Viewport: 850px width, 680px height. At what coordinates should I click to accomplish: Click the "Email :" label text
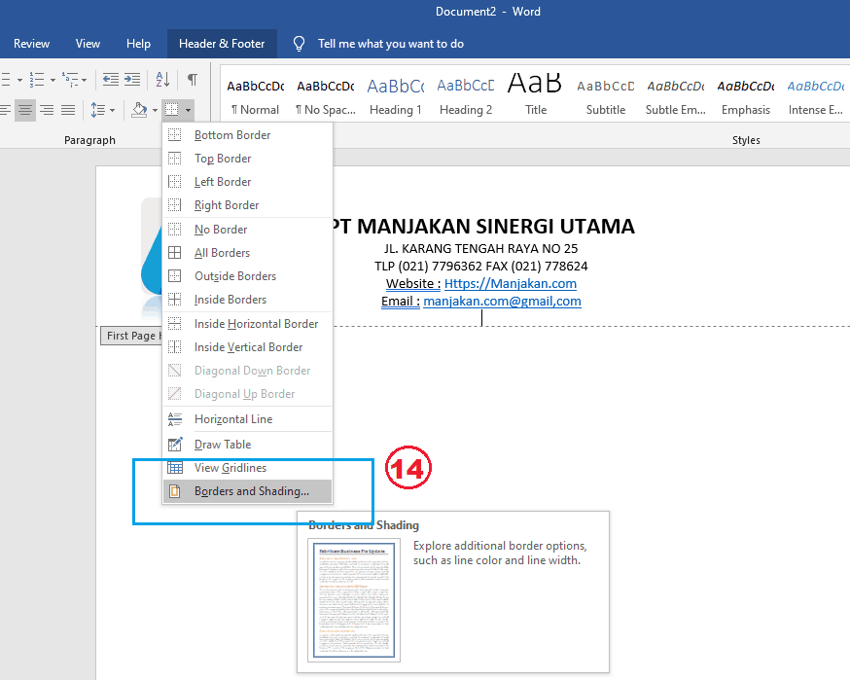tap(401, 301)
